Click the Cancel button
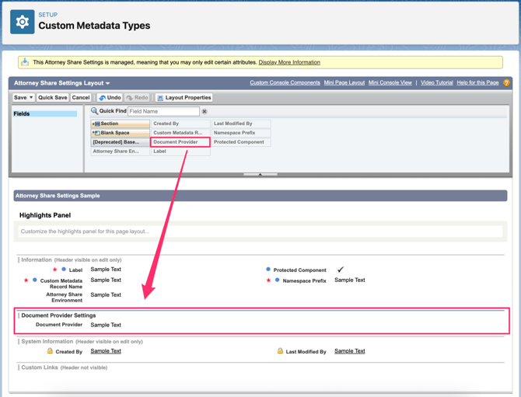The image size is (521, 397). click(x=81, y=98)
